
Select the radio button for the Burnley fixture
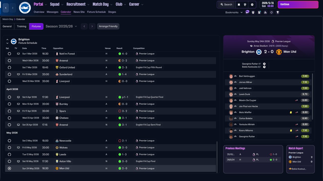click(9, 104)
